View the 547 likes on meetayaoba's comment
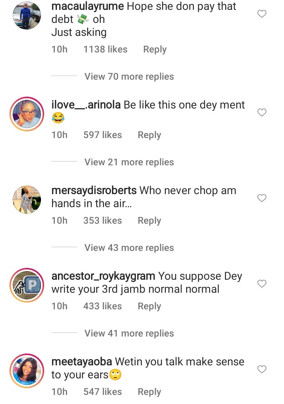This screenshot has height=404, width=284. [103, 392]
